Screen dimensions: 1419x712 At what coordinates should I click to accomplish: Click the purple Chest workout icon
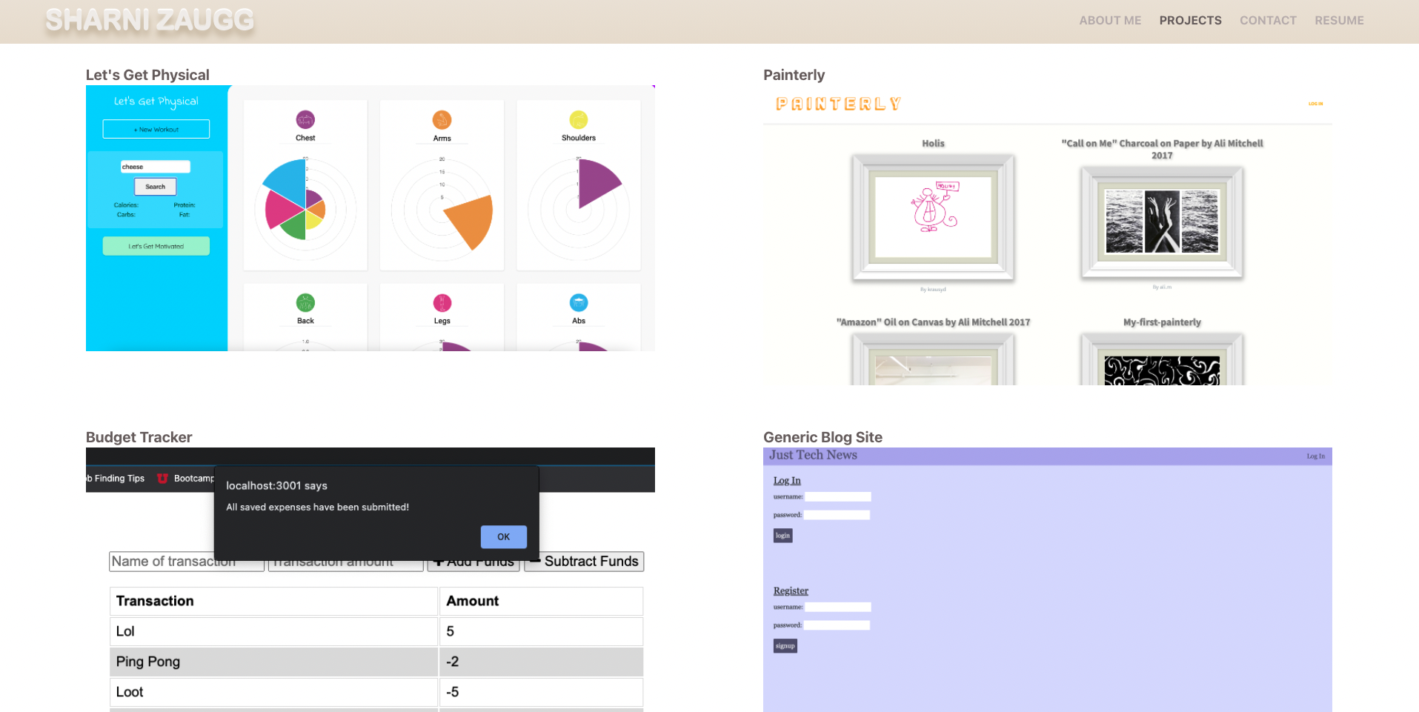click(x=305, y=119)
